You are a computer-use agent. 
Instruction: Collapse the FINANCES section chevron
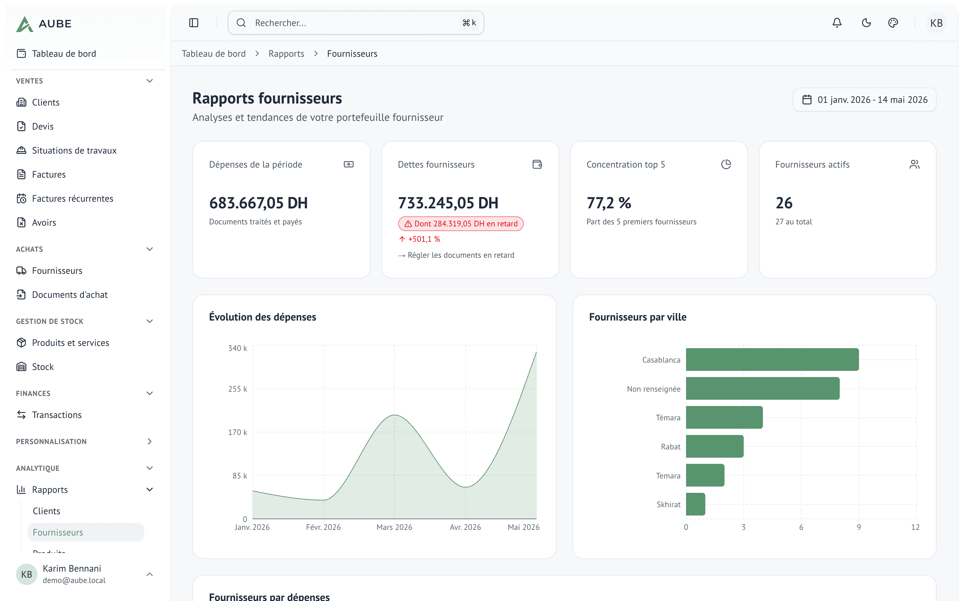[149, 393]
